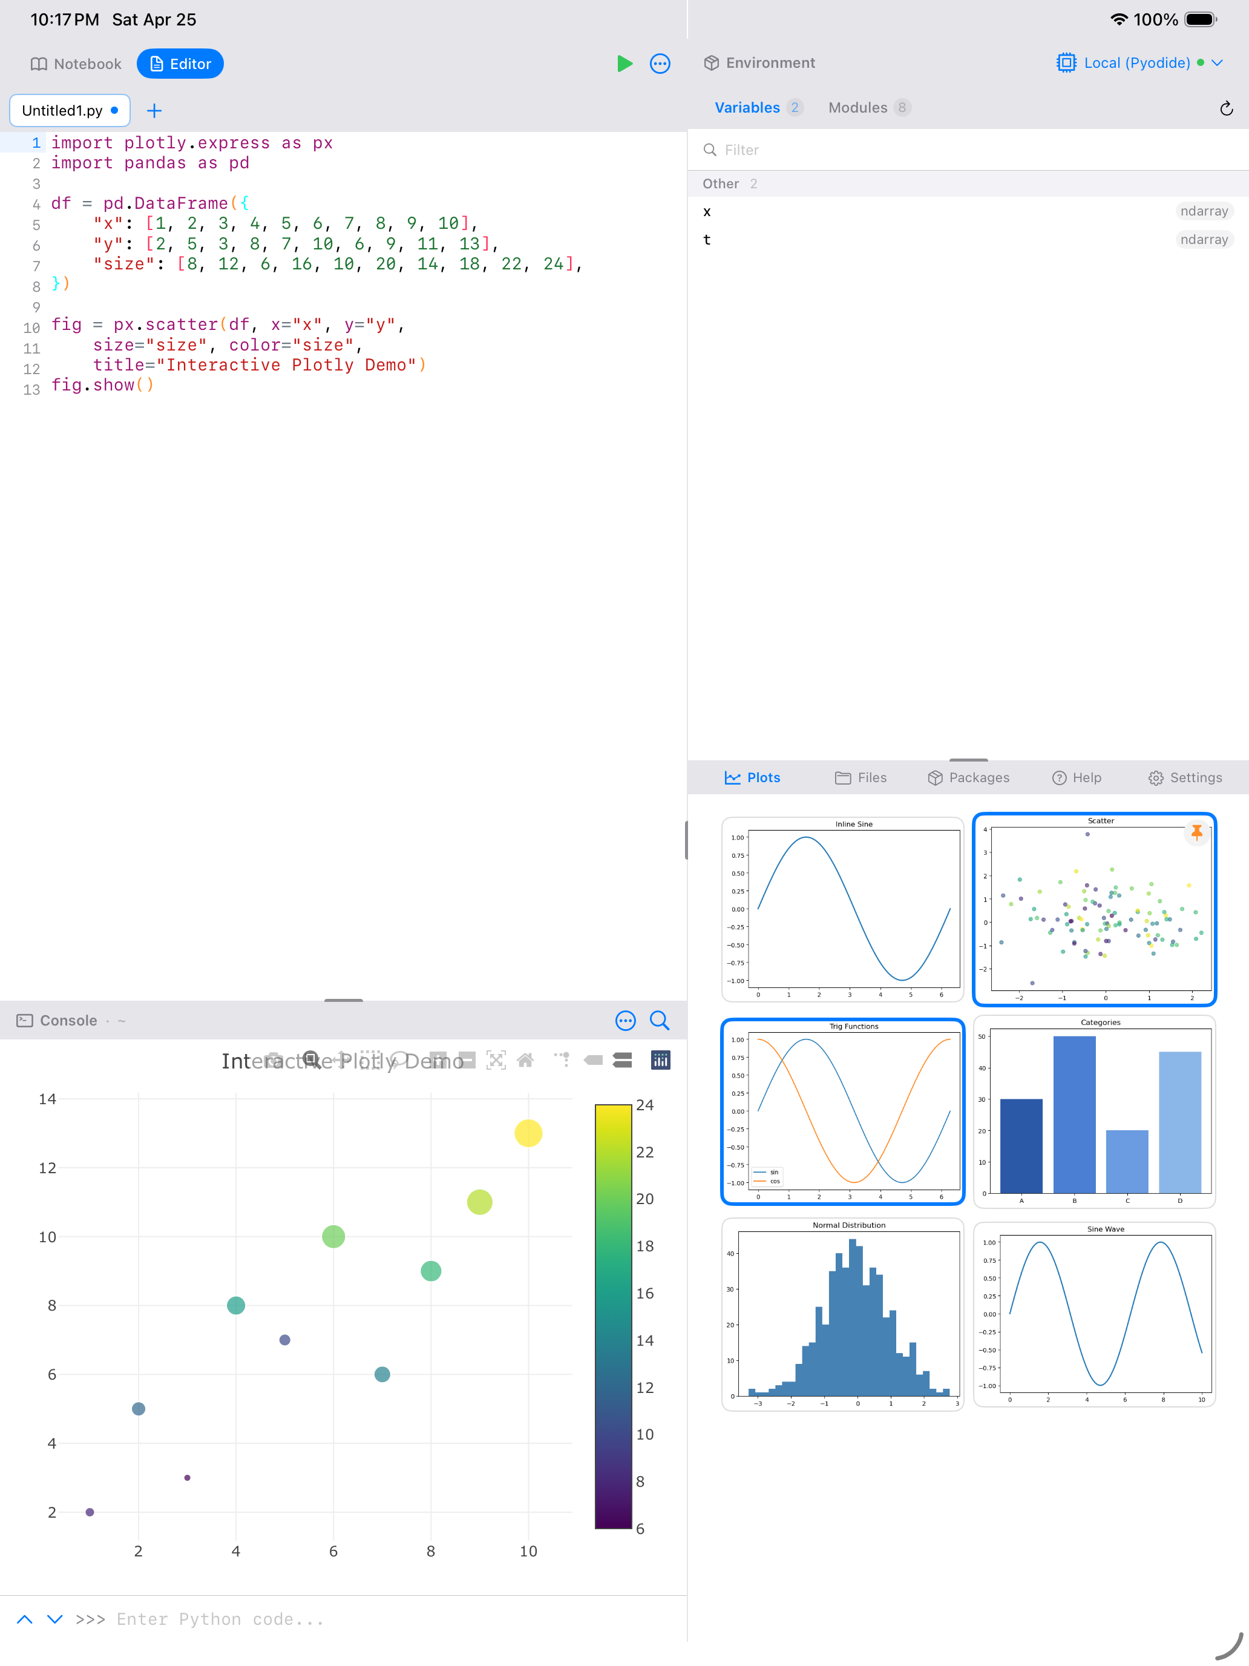This screenshot has width=1249, height=1666.
Task: Click the Plotly autoscale icon
Action: [x=496, y=1061]
